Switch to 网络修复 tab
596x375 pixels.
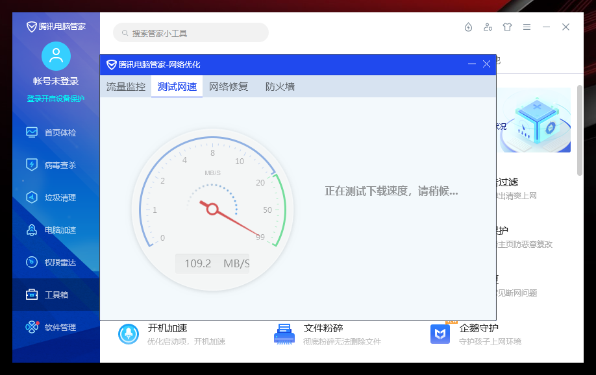pyautogui.click(x=229, y=87)
